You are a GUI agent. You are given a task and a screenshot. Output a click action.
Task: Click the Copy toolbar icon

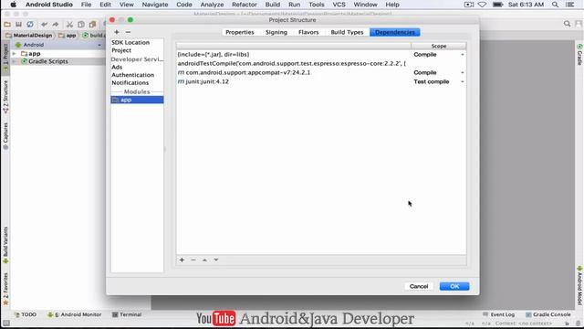[81, 25]
